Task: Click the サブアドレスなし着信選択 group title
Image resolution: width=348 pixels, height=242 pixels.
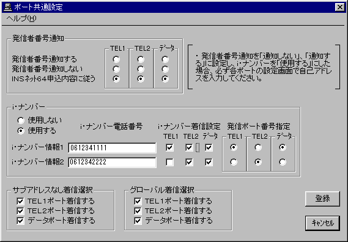Action: click(x=53, y=190)
